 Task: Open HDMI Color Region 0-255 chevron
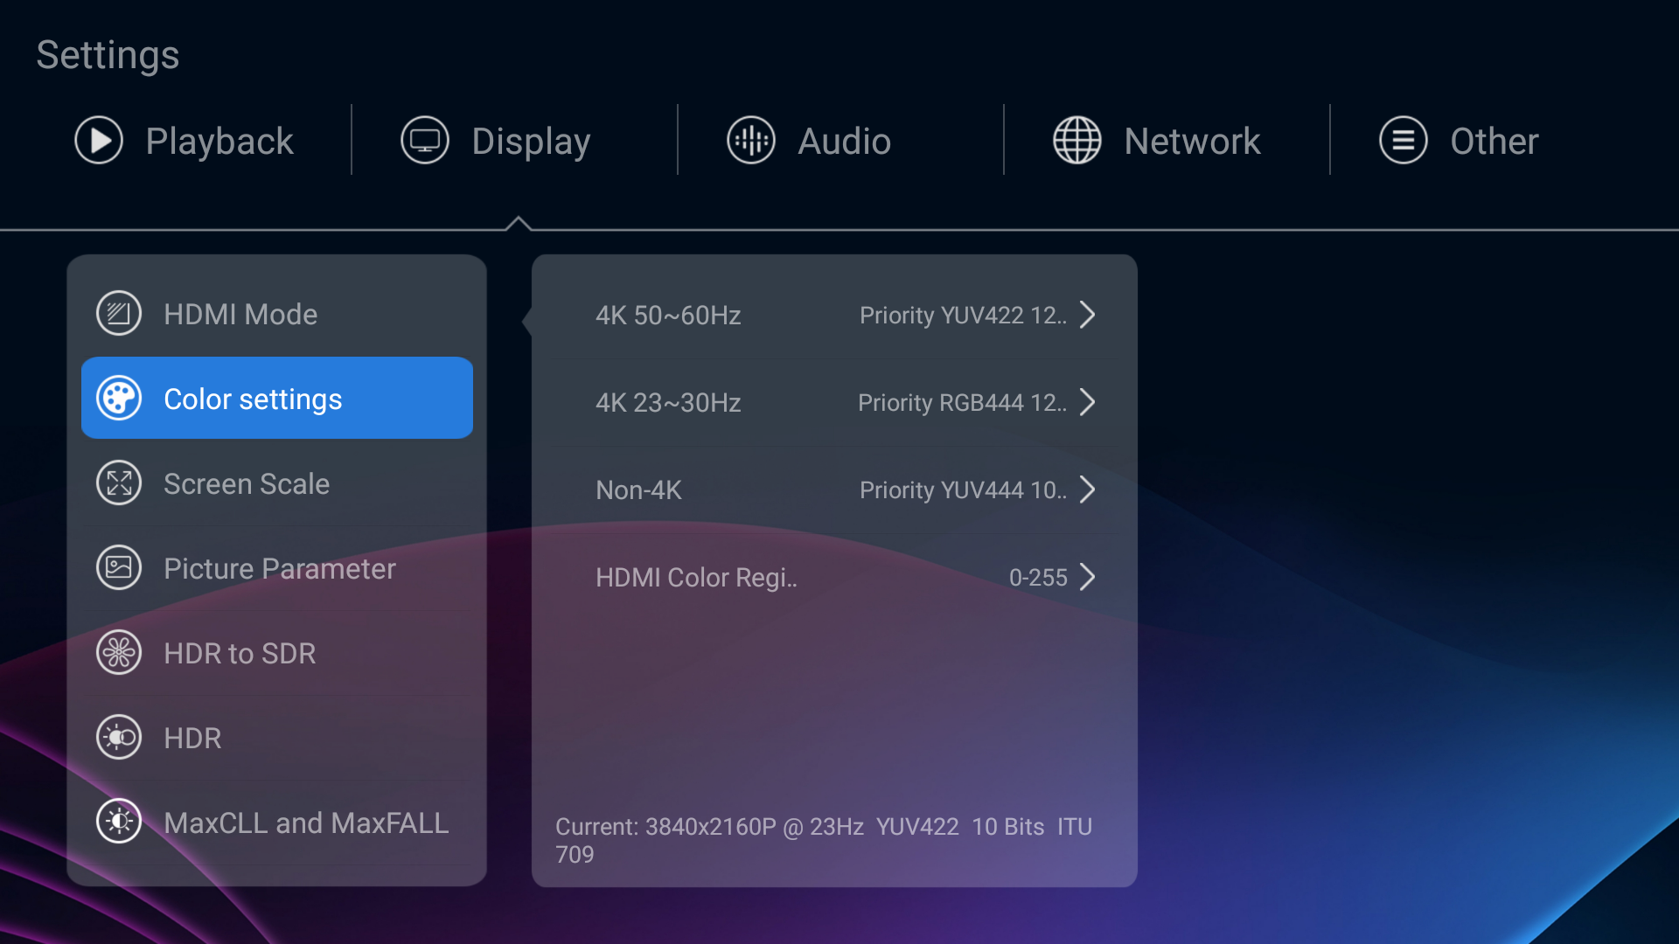(x=1087, y=577)
